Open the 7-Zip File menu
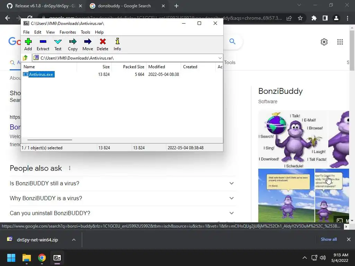Screen dimensions: 355x266 click(26, 32)
